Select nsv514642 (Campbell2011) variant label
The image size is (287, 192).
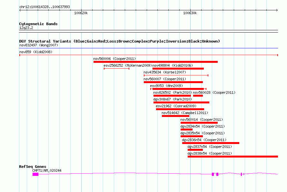coord(185,113)
